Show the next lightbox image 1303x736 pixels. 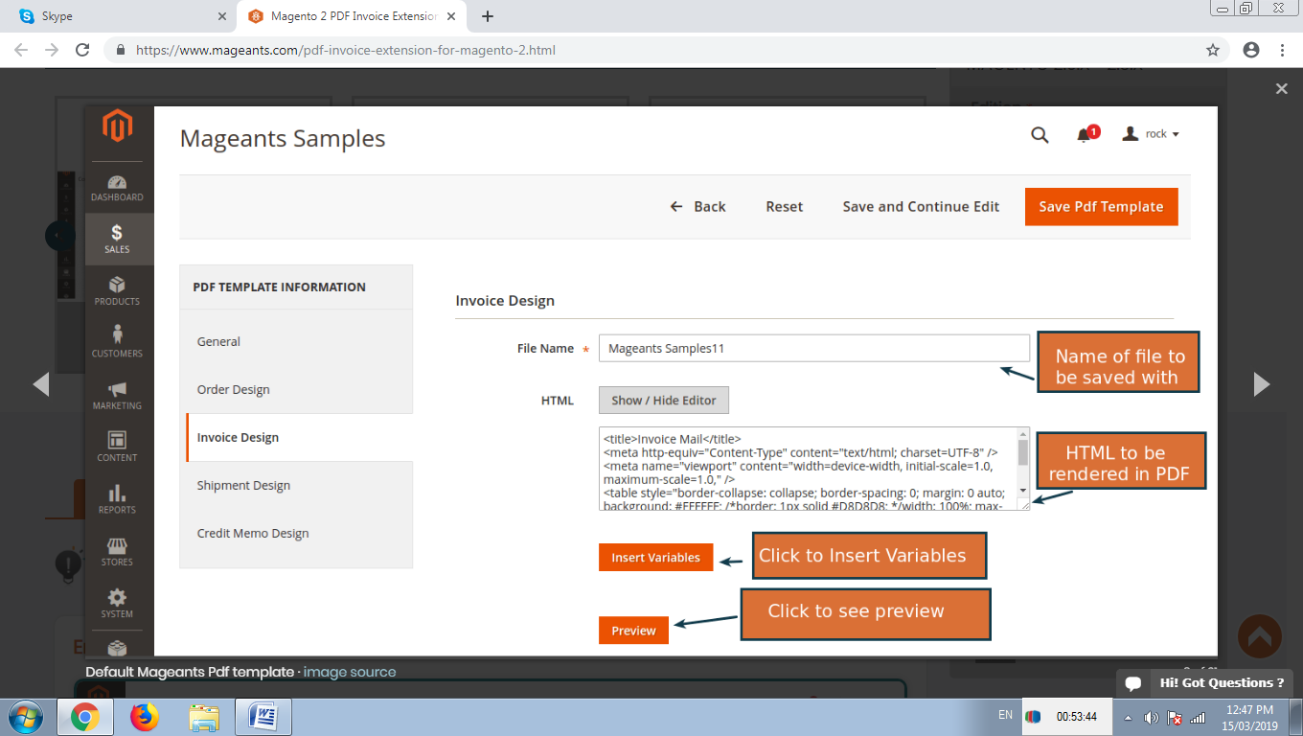point(1262,384)
